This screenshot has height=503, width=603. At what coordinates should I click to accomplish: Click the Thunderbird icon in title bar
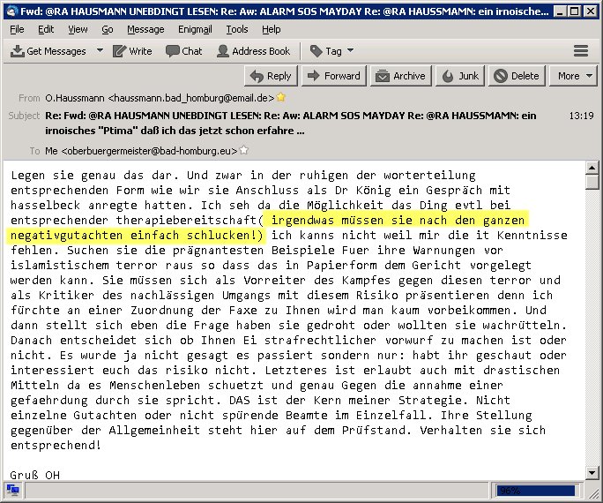click(12, 11)
